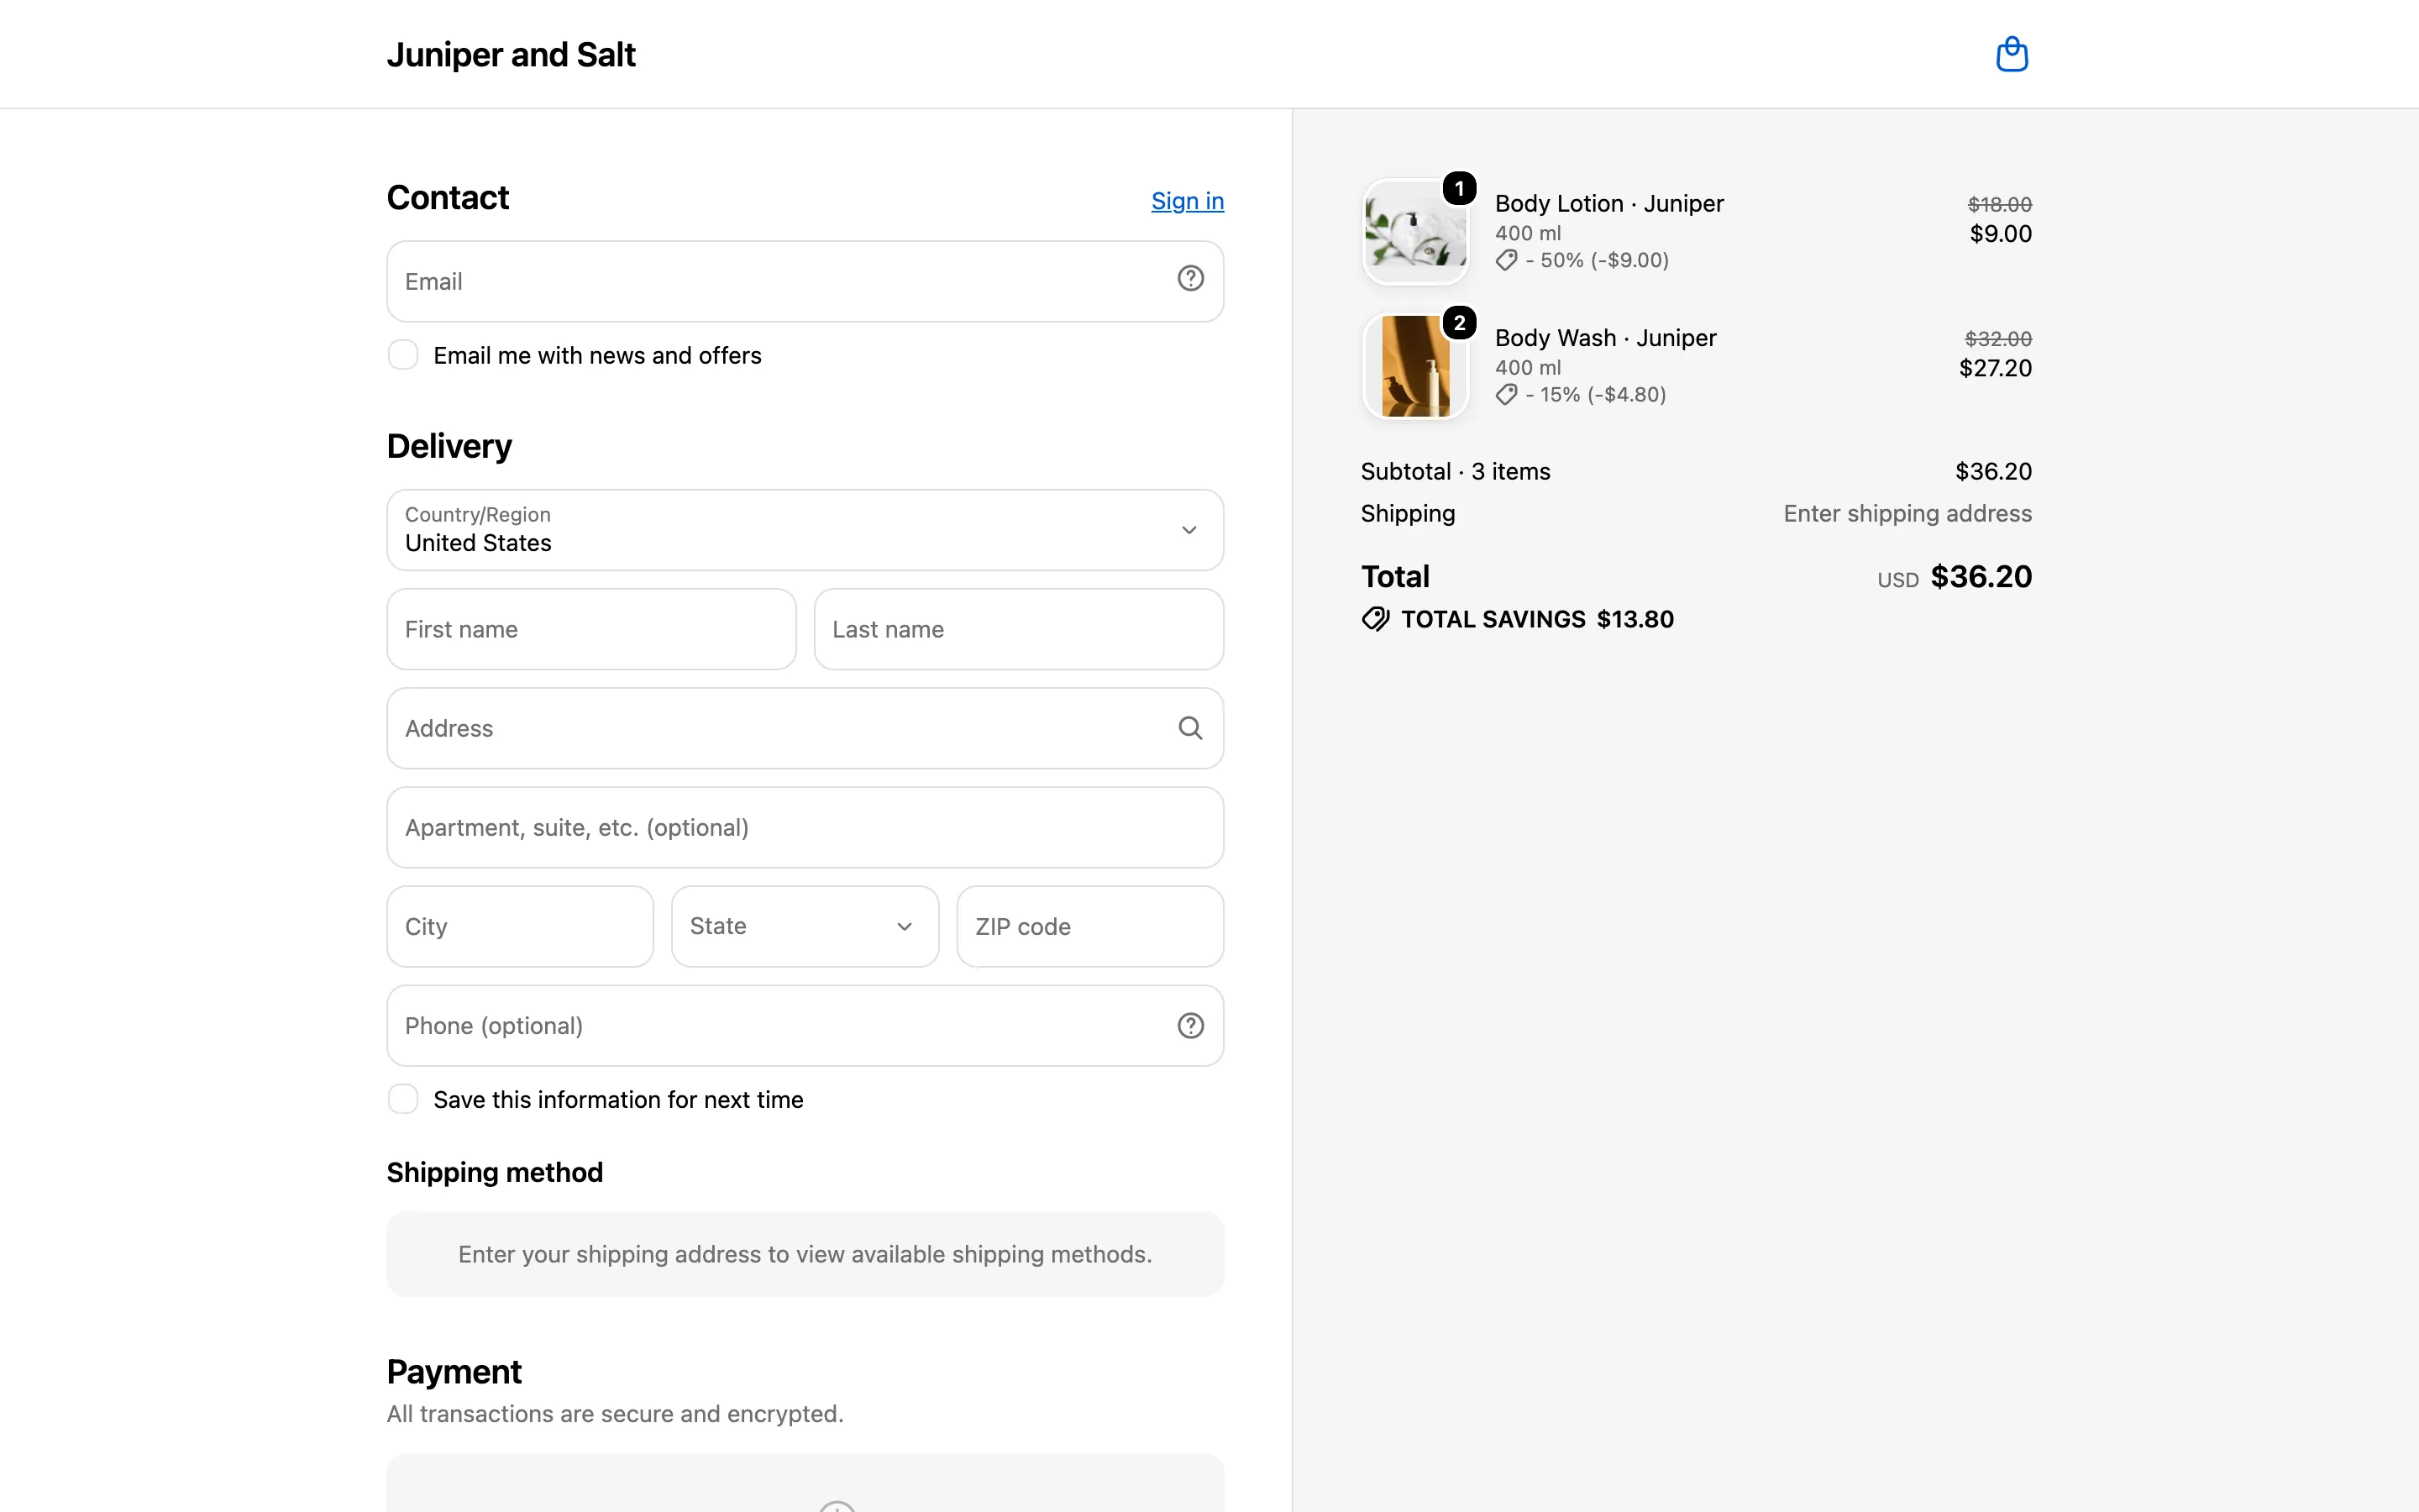Click the Subtotal · 3 items label
2419x1512 pixels.
coord(1456,471)
